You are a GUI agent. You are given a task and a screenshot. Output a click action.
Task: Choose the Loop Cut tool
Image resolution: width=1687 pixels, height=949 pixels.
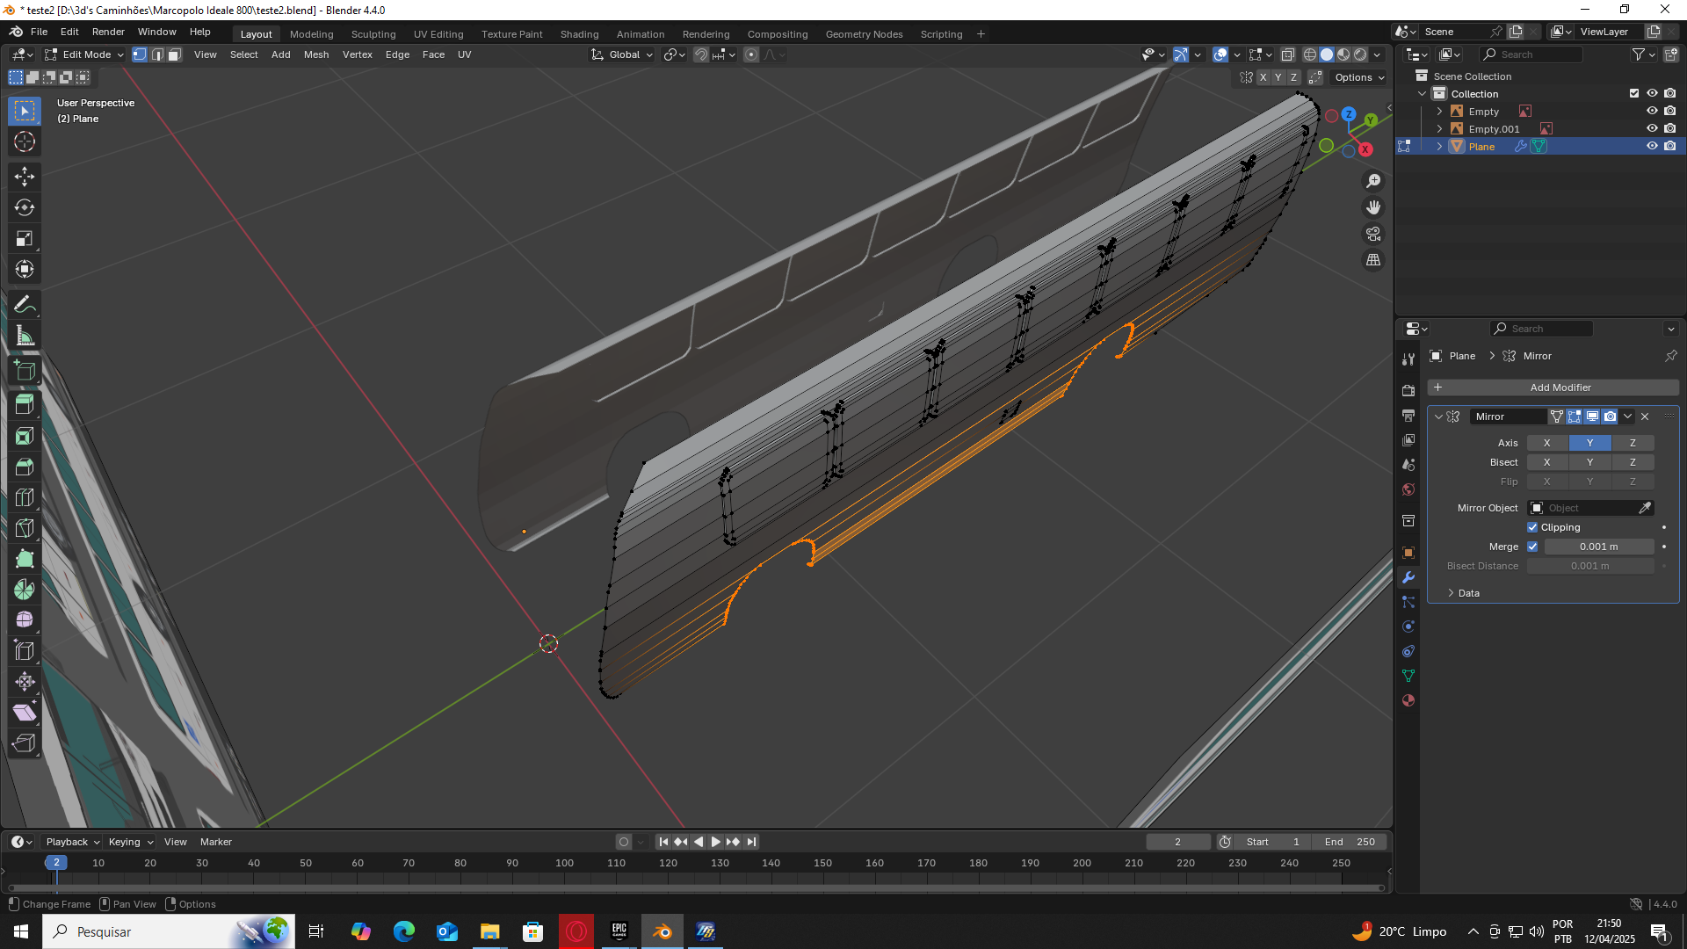(x=24, y=497)
